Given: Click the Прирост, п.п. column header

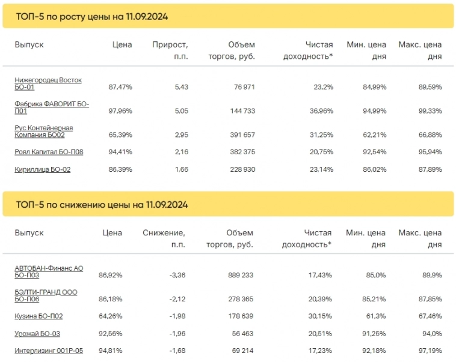Looking at the screenshot, I should (170, 50).
